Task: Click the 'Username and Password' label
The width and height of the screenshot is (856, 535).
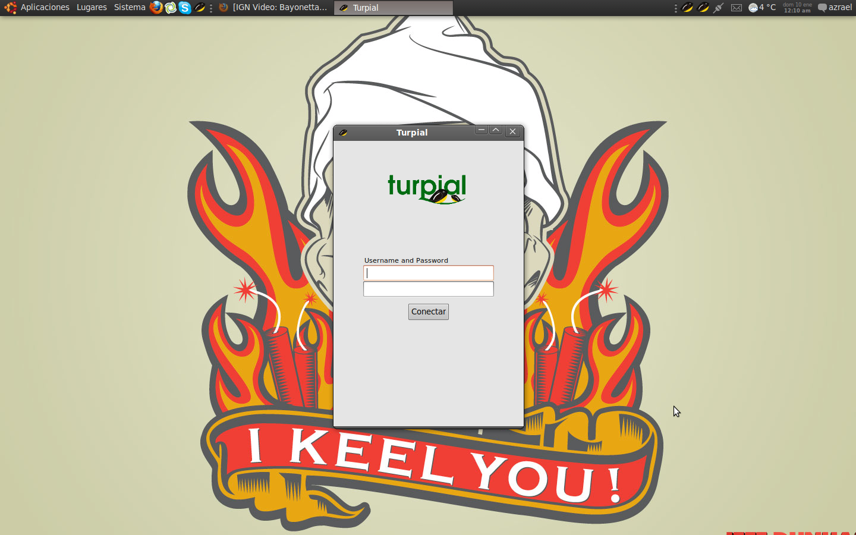Action: click(406, 260)
